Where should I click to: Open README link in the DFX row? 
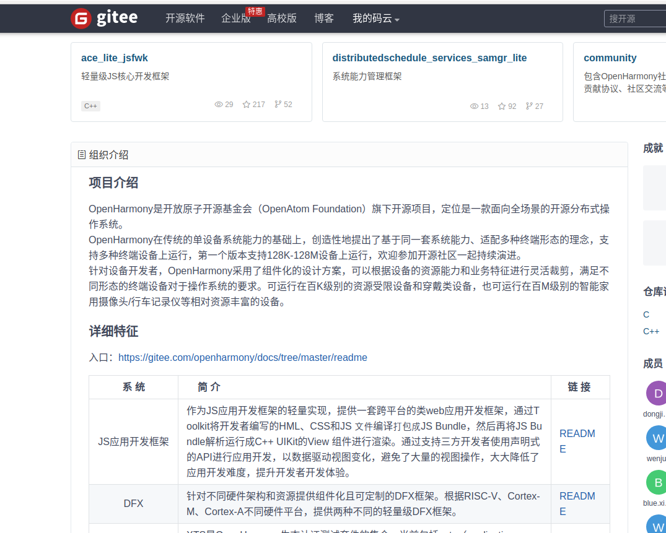pos(577,504)
